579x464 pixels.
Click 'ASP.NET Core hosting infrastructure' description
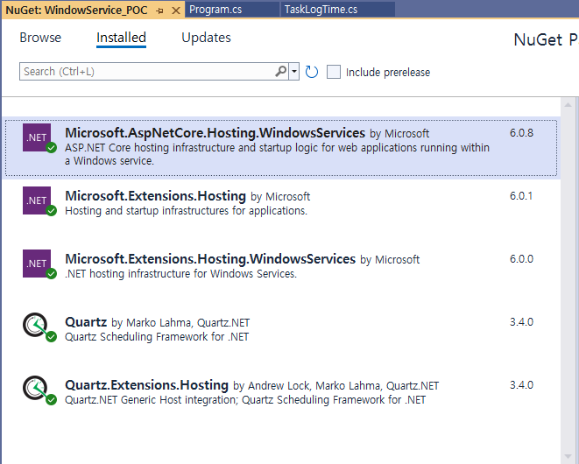(278, 154)
